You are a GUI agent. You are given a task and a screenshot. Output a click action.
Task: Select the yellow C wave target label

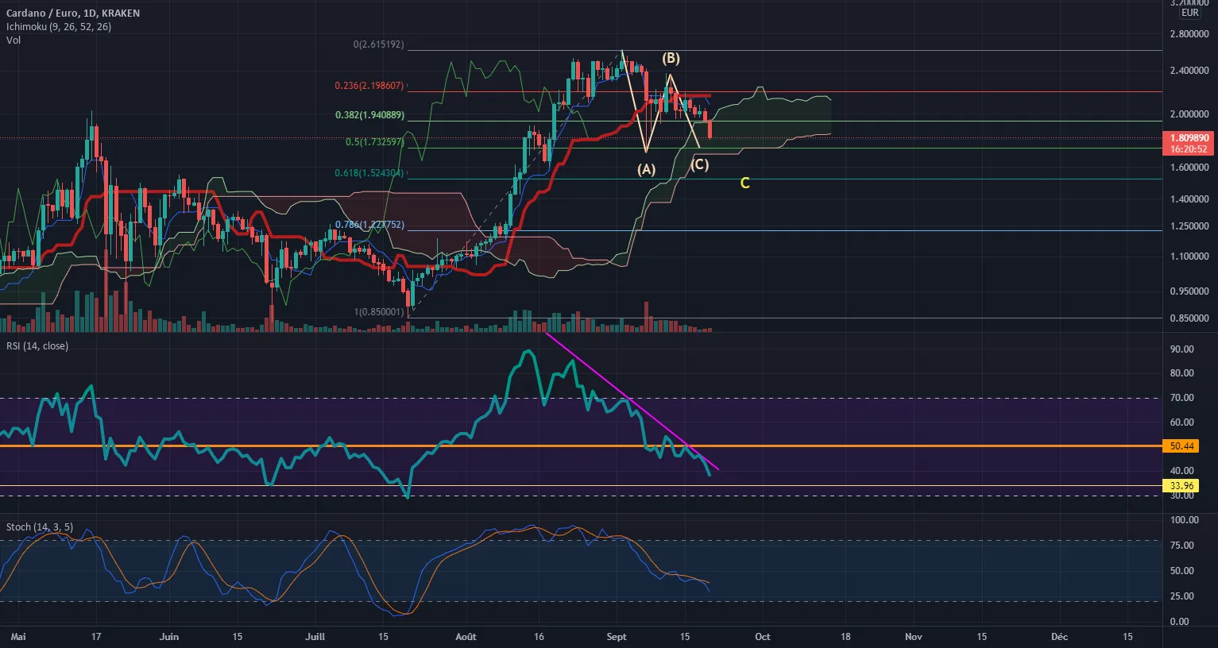tap(744, 183)
